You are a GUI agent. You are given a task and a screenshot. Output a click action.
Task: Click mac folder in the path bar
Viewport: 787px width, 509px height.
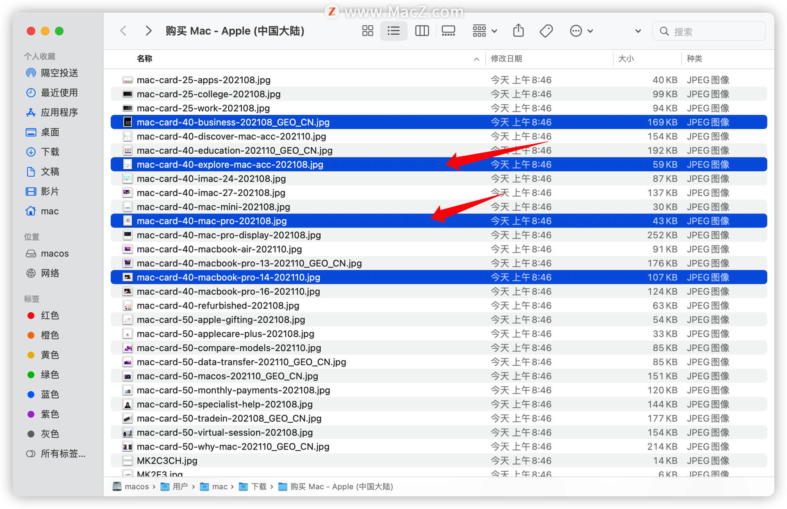tap(214, 486)
